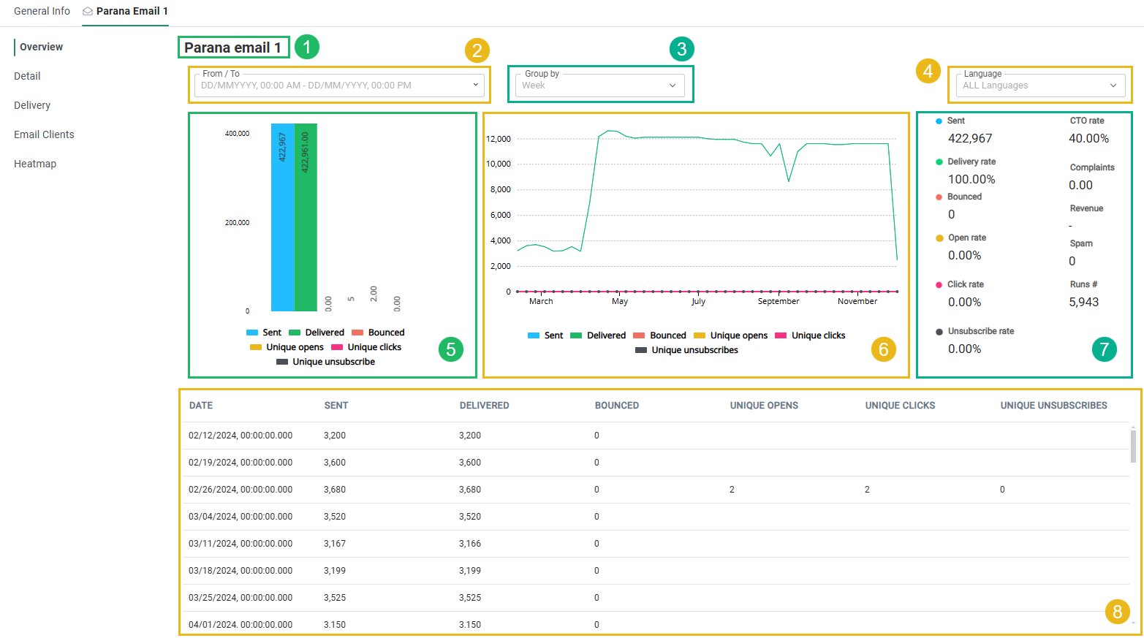Click the green numbered marker 1

(306, 47)
